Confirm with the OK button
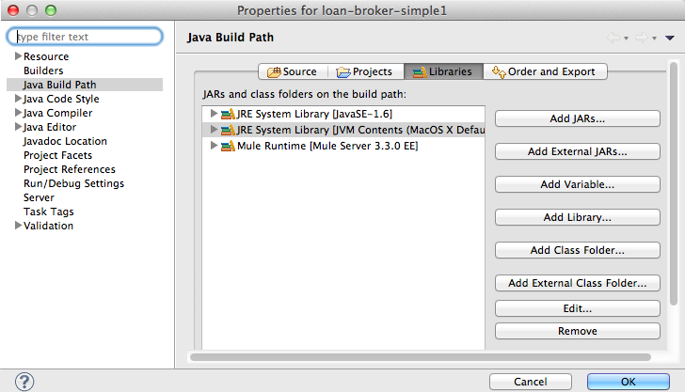This screenshot has width=685, height=392. (x=629, y=382)
